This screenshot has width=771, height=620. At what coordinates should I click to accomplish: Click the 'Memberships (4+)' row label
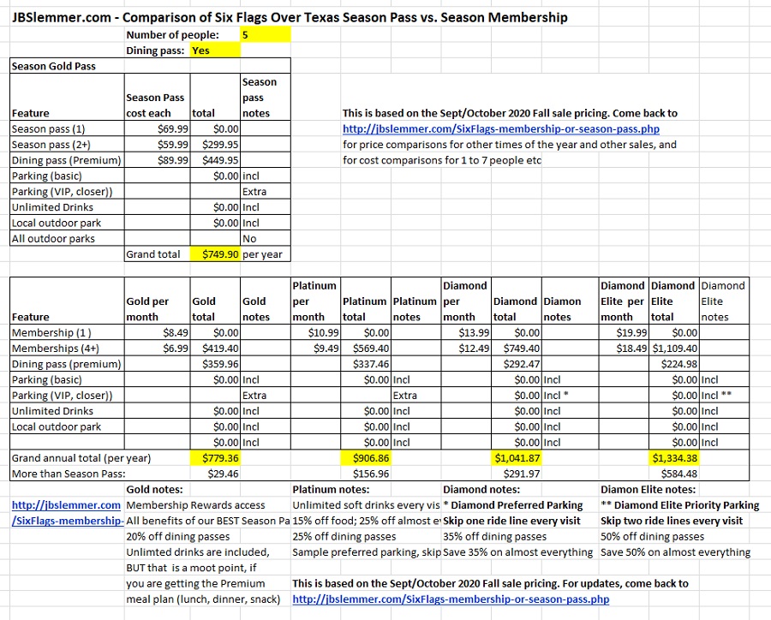point(67,349)
